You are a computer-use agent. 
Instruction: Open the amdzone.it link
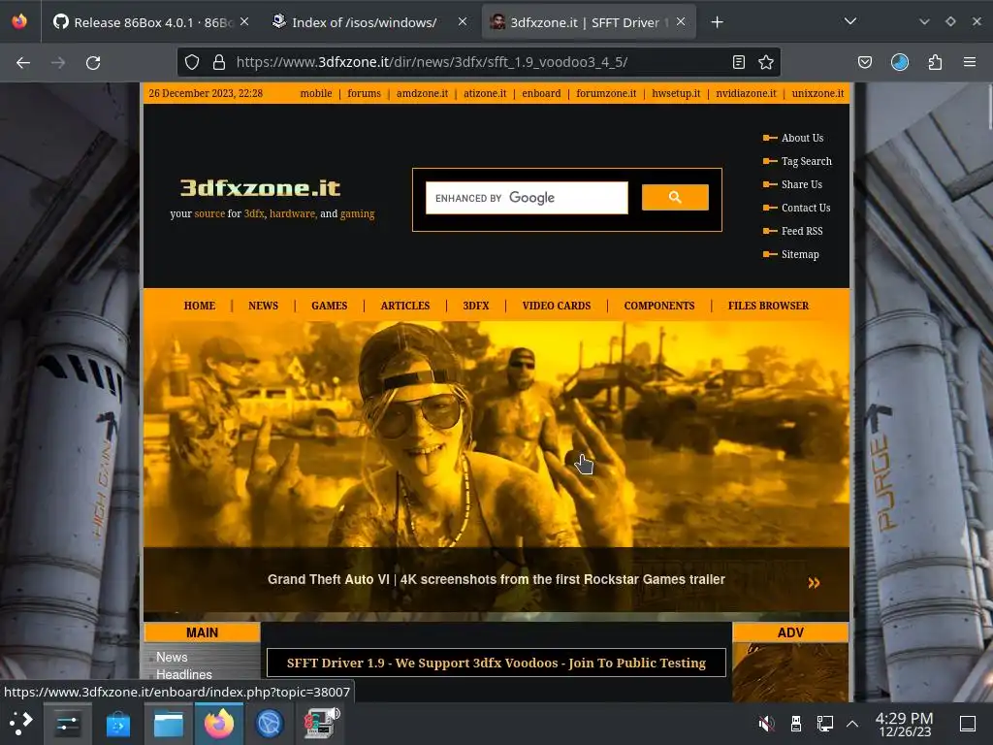[422, 93]
